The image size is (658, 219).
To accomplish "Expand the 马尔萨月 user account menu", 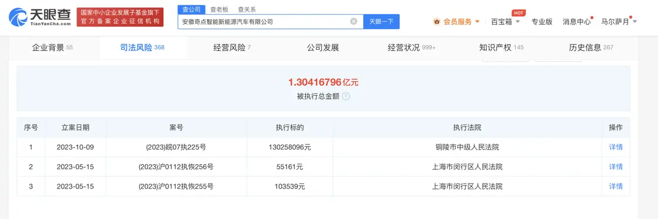I will click(619, 22).
